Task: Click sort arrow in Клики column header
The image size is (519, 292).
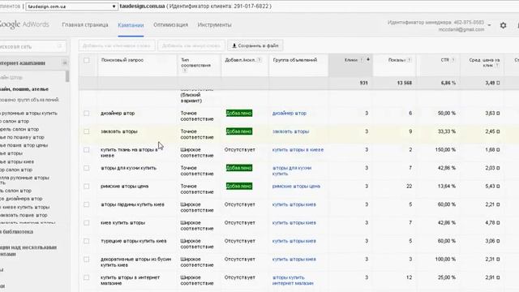Action: tap(367, 59)
